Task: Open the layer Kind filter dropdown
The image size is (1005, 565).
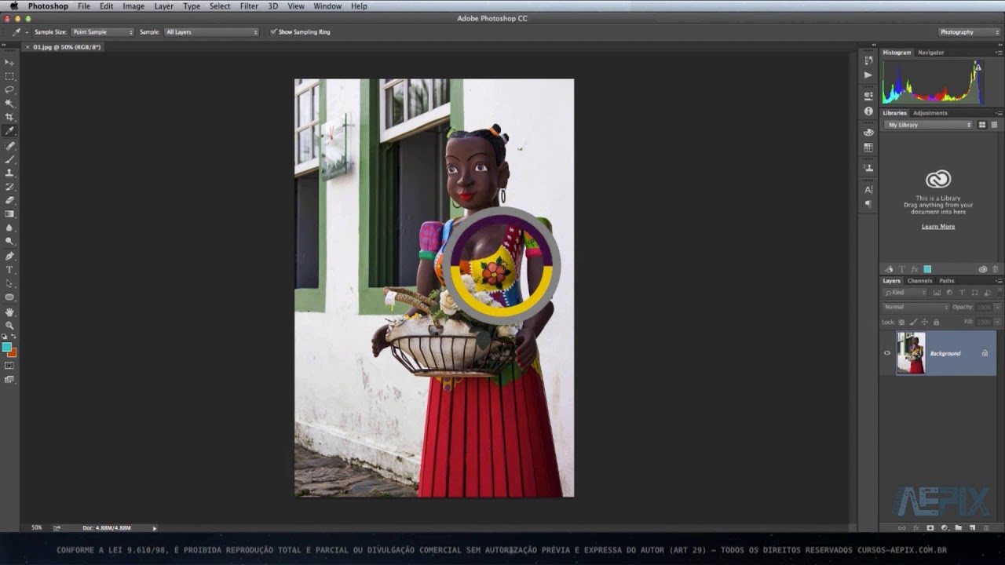Action: (905, 293)
